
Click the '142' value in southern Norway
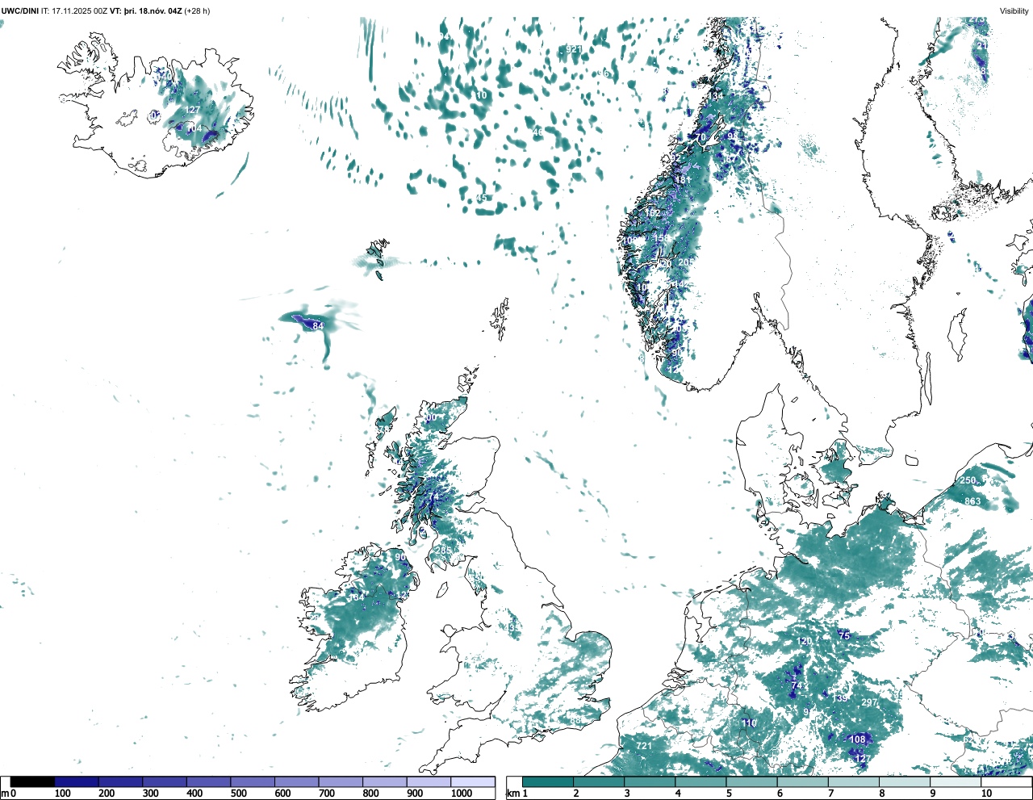[x=682, y=285]
